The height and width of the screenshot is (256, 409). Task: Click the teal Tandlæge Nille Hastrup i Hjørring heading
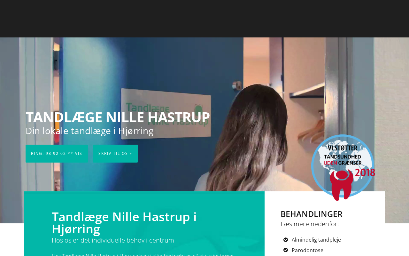coord(124,223)
